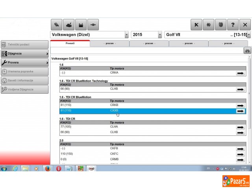Image resolution: width=252 pixels, height=189 pixels.
Task: Click the search input field under tabs
Action: tap(147, 51)
